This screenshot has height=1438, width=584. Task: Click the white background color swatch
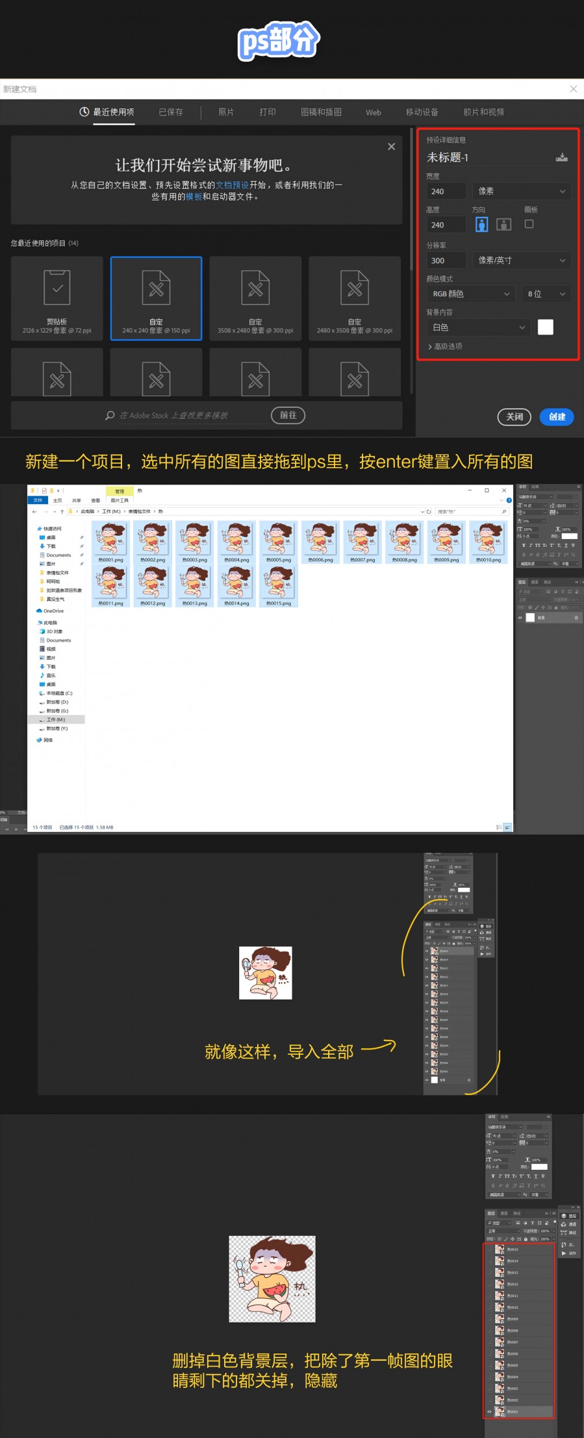coord(546,327)
